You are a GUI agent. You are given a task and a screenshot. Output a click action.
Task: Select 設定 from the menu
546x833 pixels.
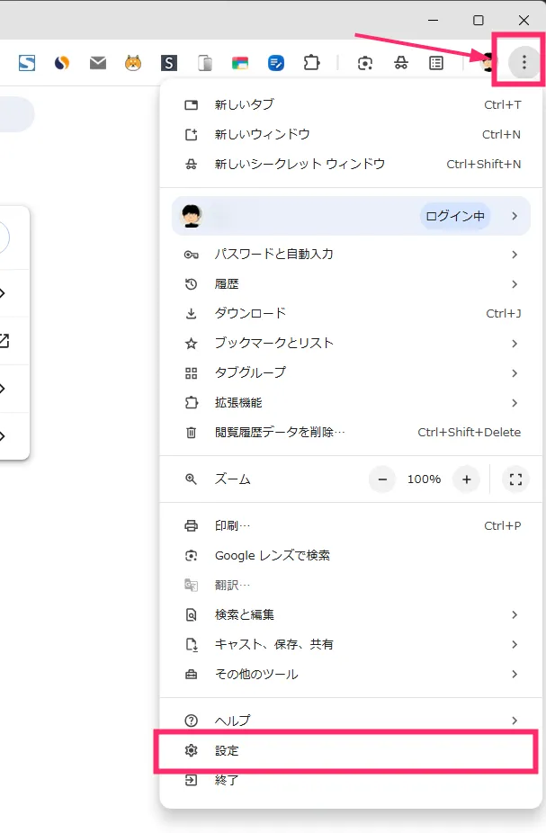[351, 750]
